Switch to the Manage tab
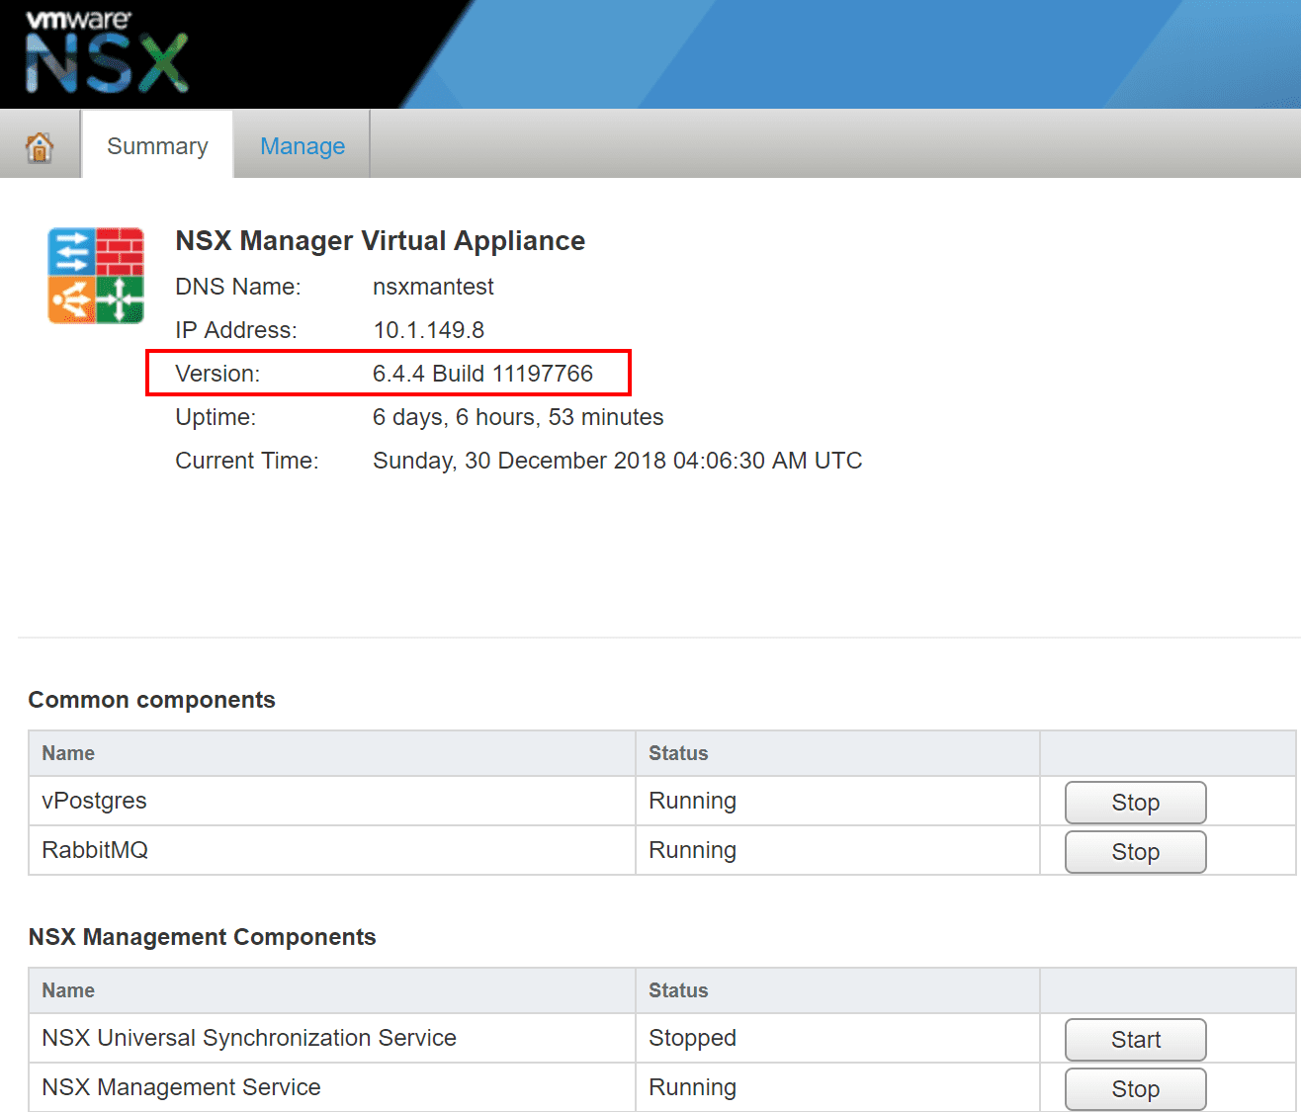The image size is (1301, 1112). coord(302,145)
